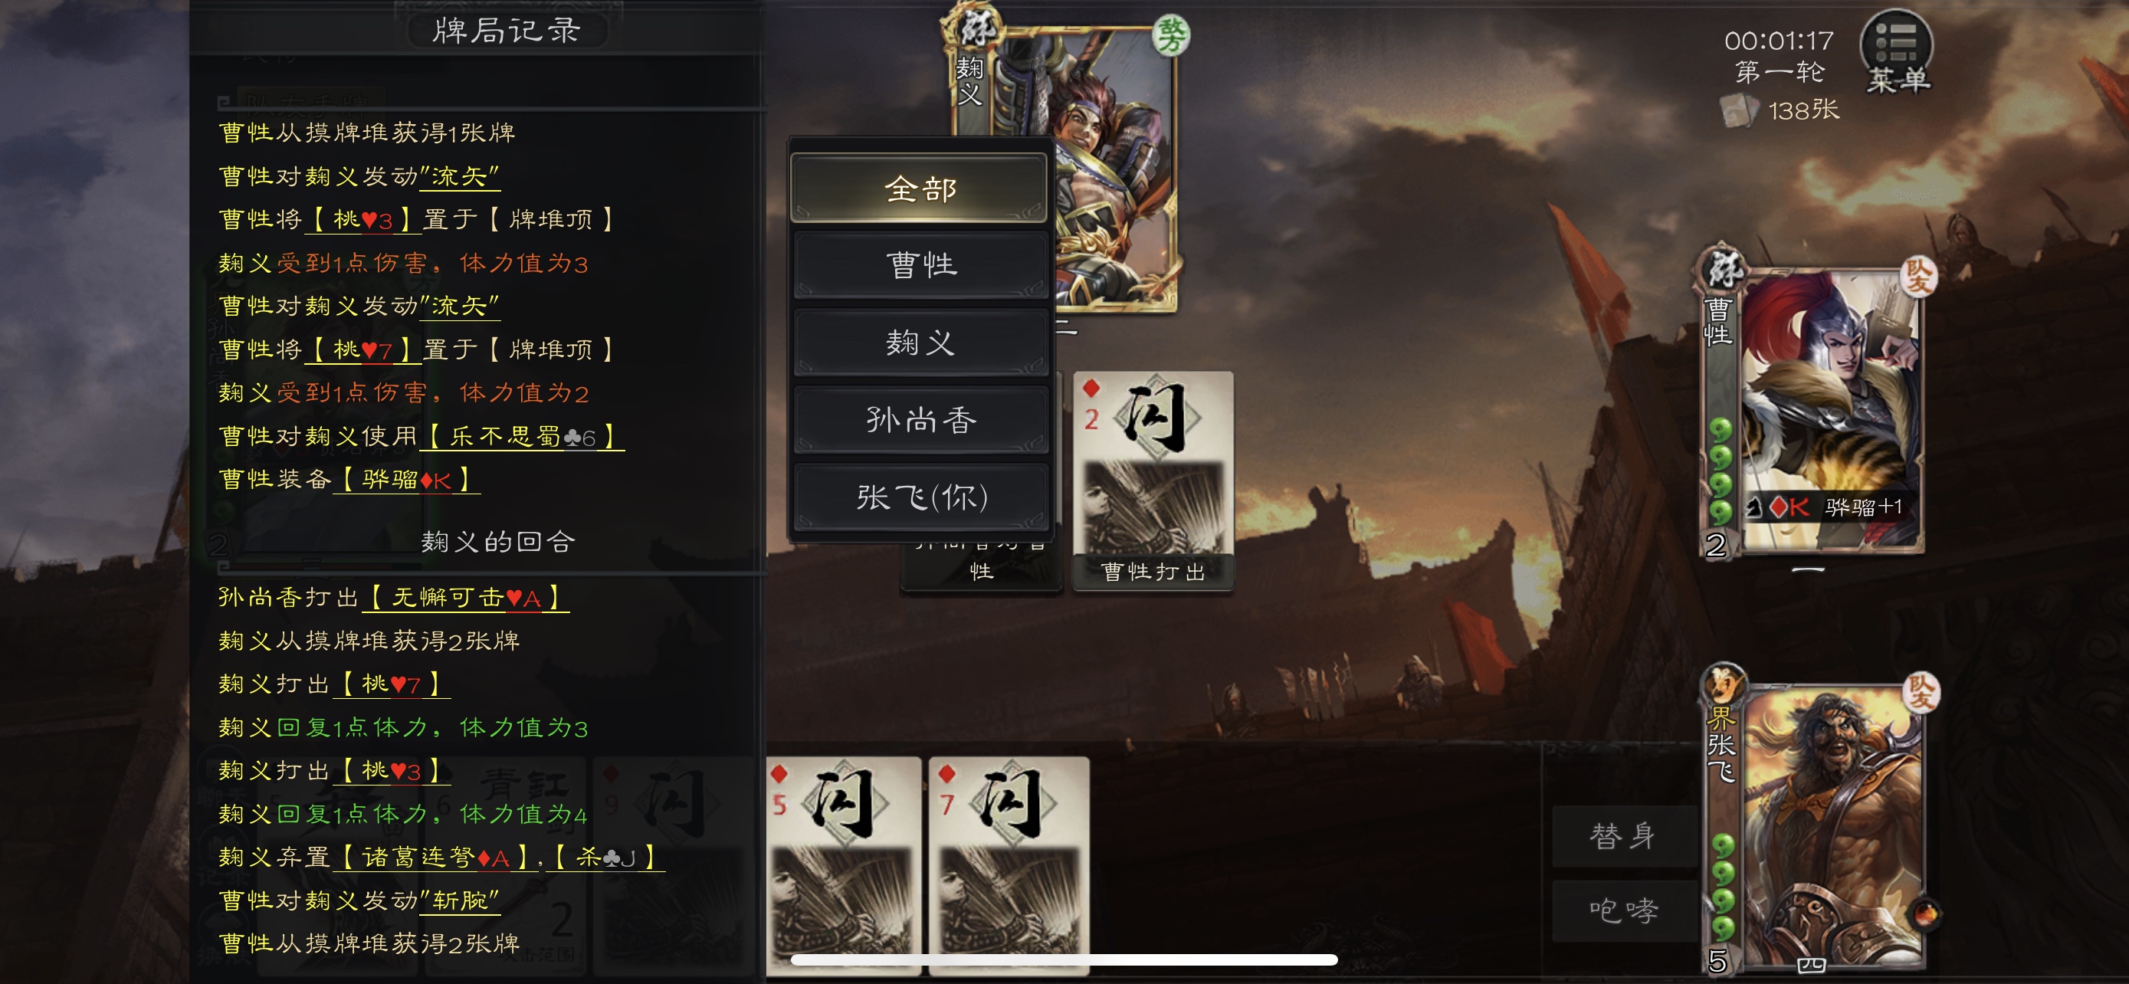This screenshot has width=2129, height=984.
Task: Click the 闪 diamond 2 card played by 曹性
Action: click(x=1153, y=479)
